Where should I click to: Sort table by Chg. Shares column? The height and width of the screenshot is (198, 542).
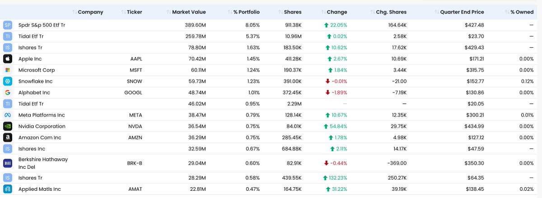388,12
